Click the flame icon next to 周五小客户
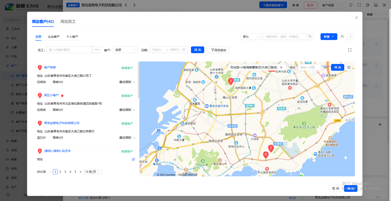 click(x=62, y=95)
